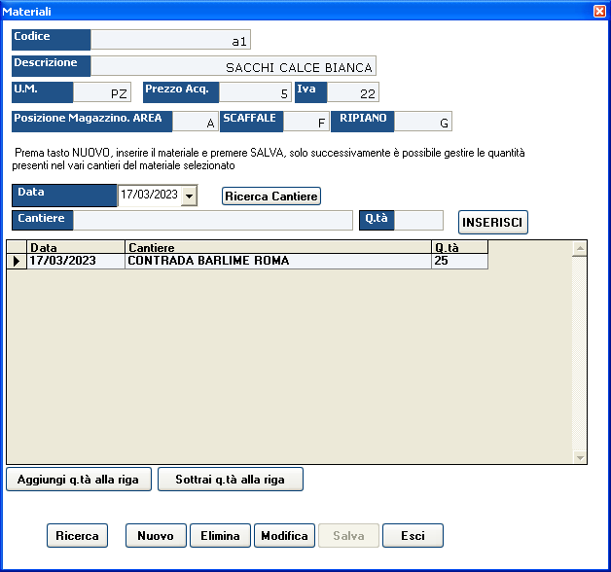Focus the RIPIANO field showing G
The width and height of the screenshot is (611, 572).
423,122
